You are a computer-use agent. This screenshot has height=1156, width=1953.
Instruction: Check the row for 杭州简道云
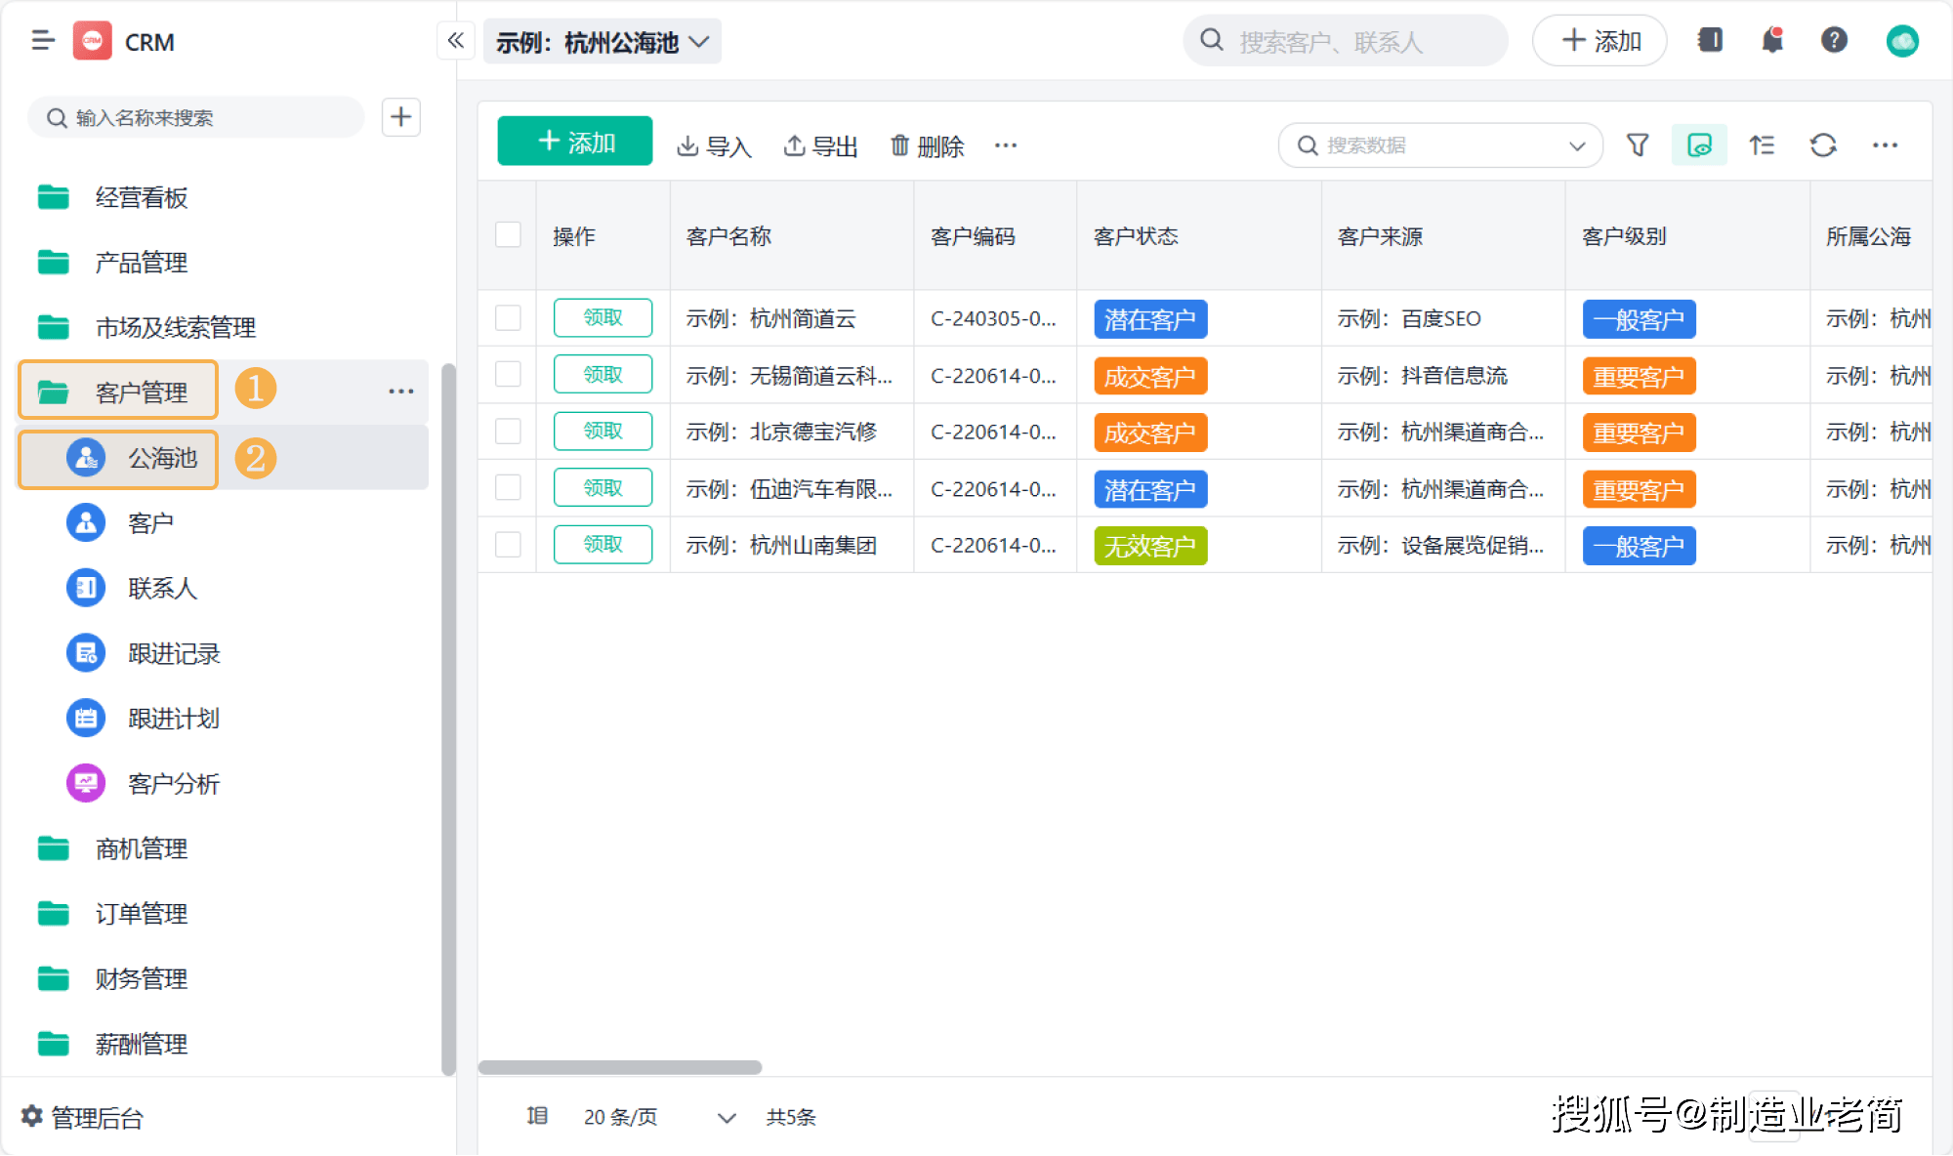(508, 318)
